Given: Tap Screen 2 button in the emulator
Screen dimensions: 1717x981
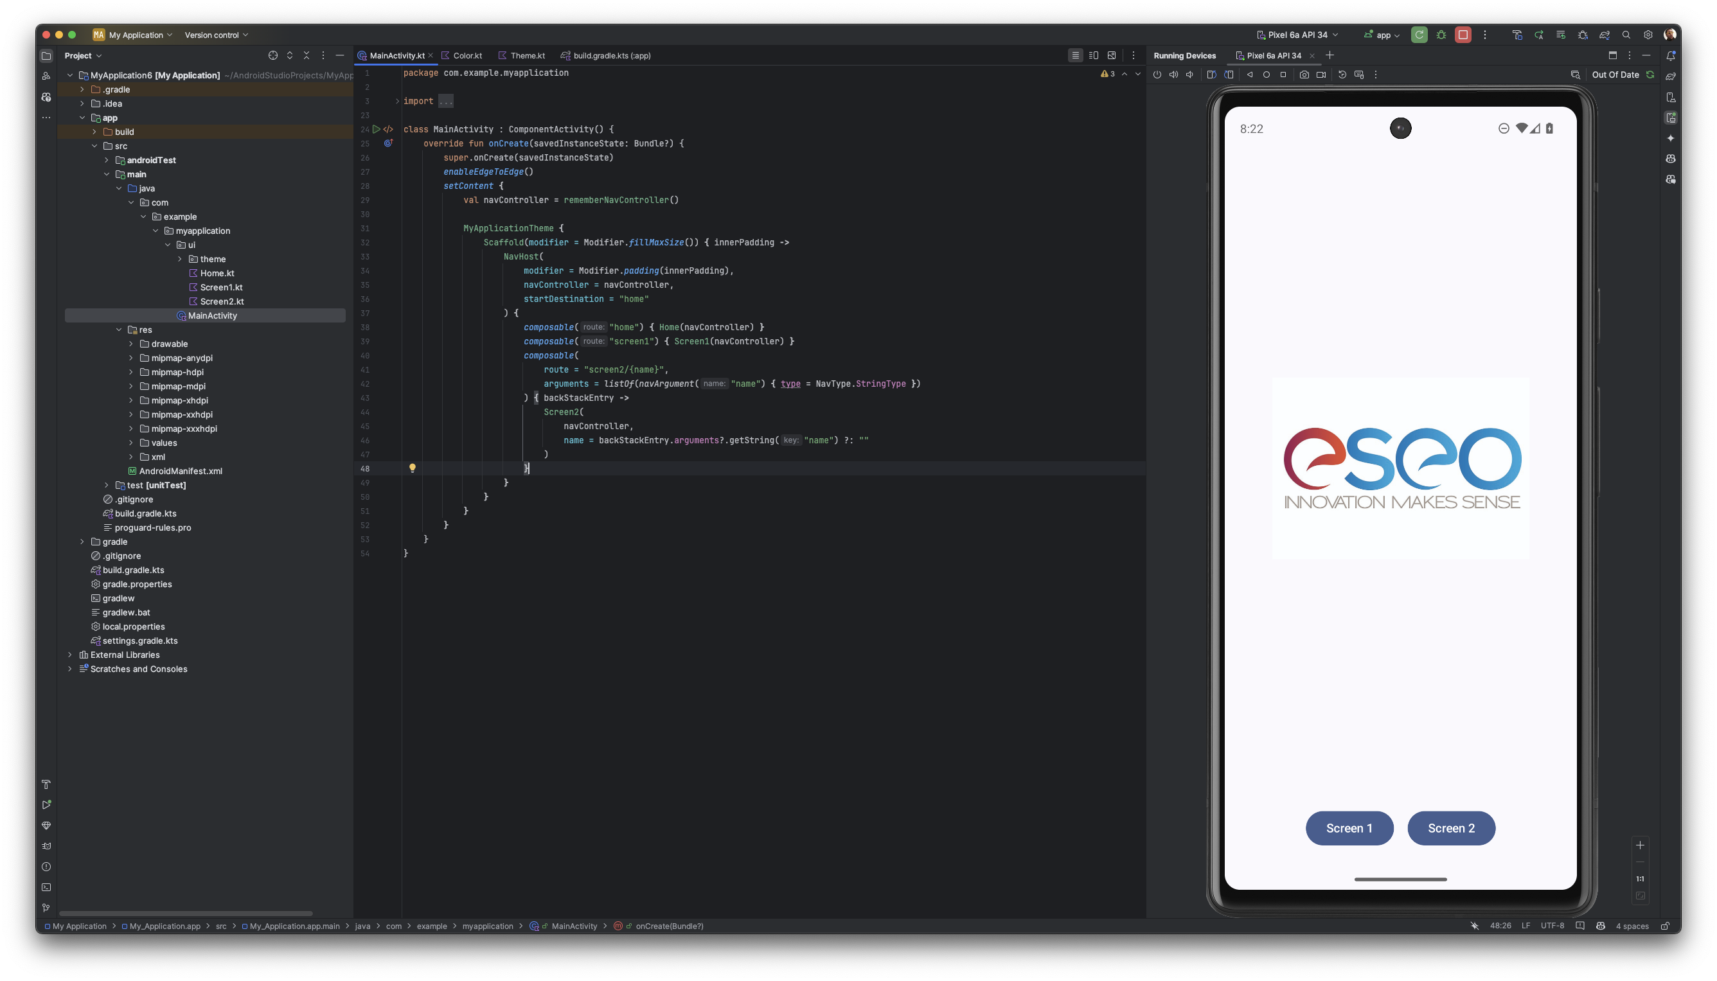Looking at the screenshot, I should [x=1451, y=828].
